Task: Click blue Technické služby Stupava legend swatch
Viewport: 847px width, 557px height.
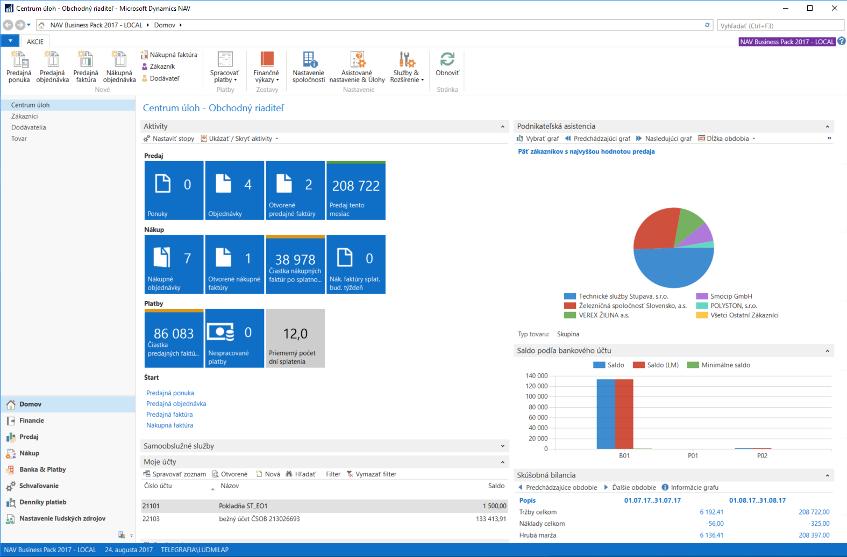Action: 570,296
